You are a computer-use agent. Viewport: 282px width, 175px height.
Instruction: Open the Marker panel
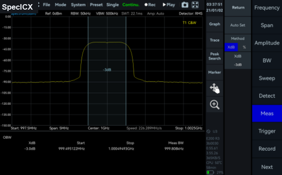click(215, 73)
